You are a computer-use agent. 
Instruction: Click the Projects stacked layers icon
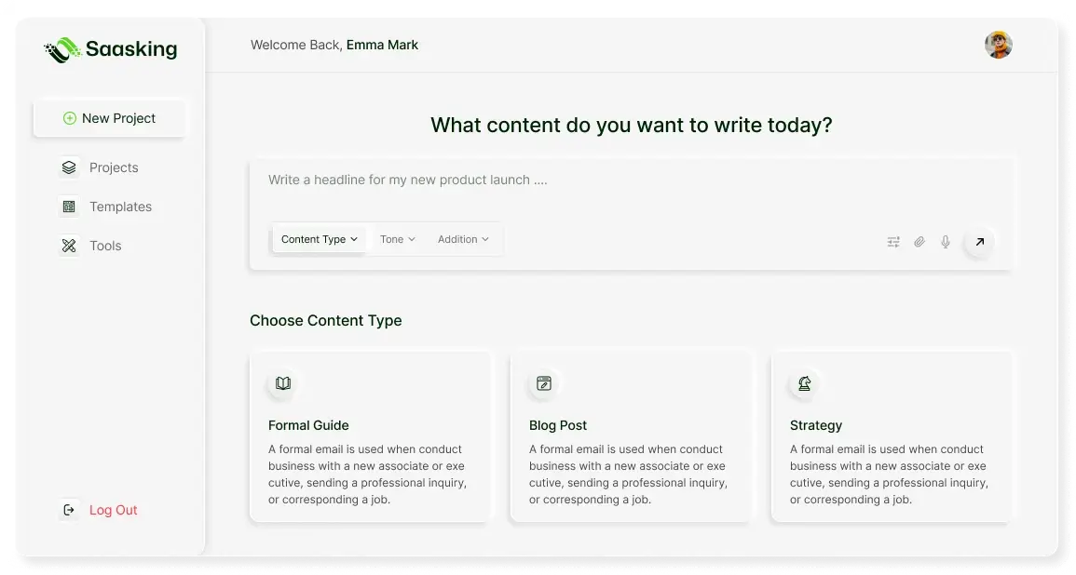[69, 167]
